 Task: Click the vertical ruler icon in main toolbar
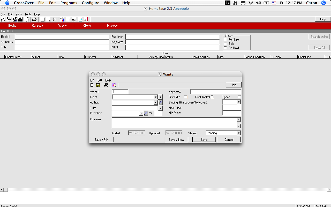27,19
